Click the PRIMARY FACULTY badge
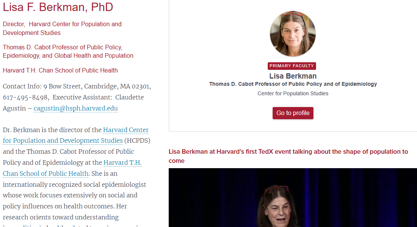417x227 pixels. pos(292,66)
